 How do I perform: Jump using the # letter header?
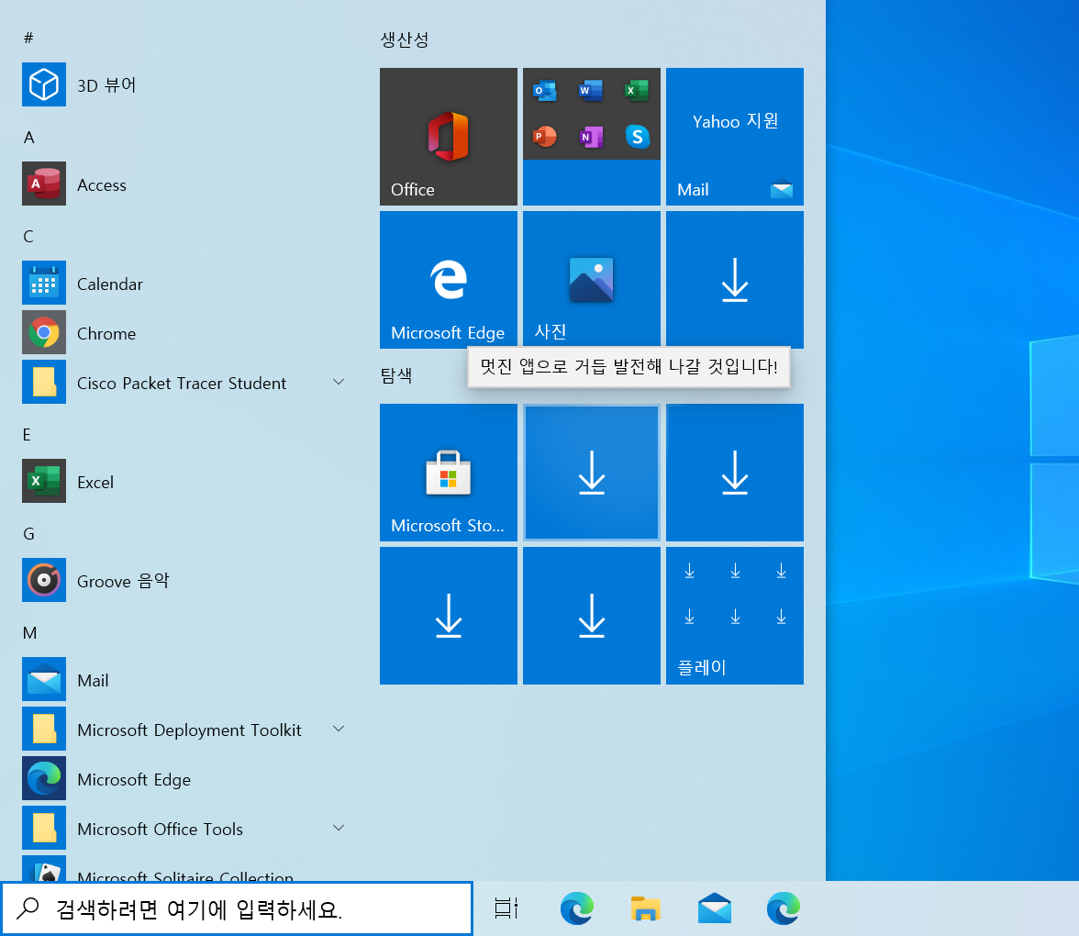[x=28, y=39]
